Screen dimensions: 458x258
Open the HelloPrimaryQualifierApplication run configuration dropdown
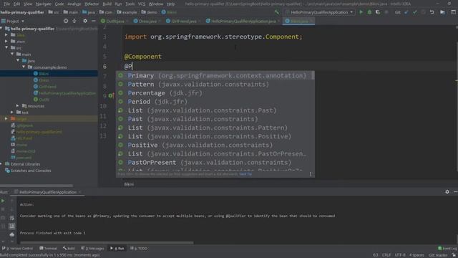click(x=319, y=12)
